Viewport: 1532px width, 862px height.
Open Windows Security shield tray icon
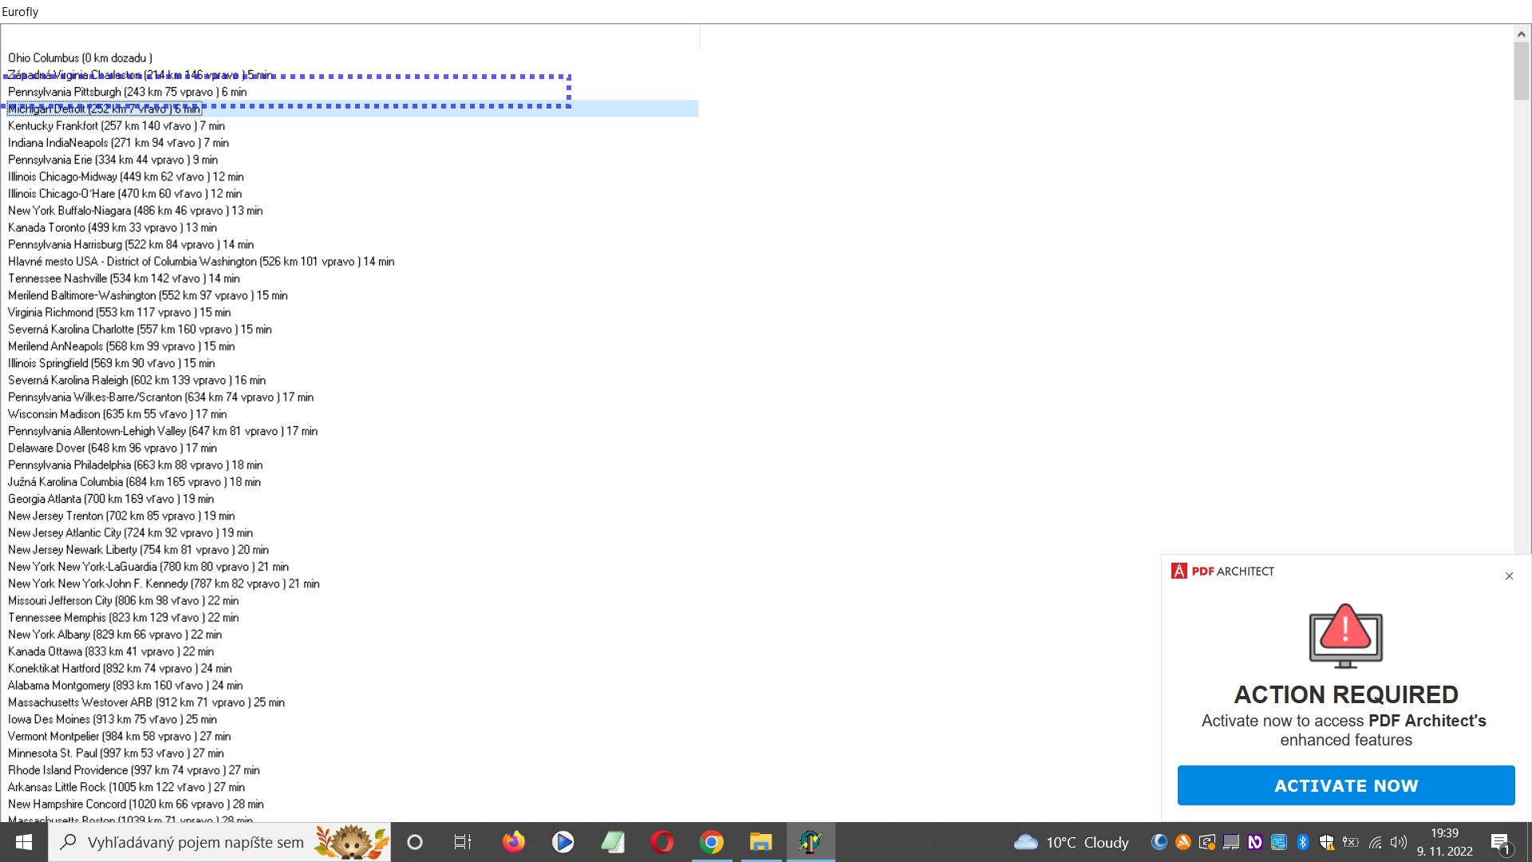[x=1327, y=842]
